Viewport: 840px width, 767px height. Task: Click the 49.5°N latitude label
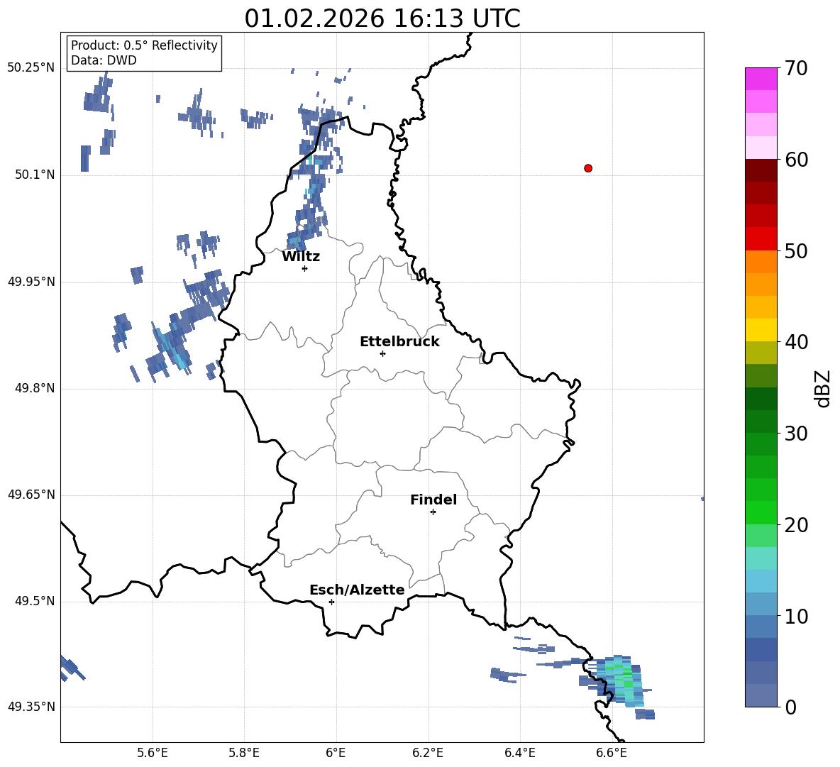[x=35, y=601]
